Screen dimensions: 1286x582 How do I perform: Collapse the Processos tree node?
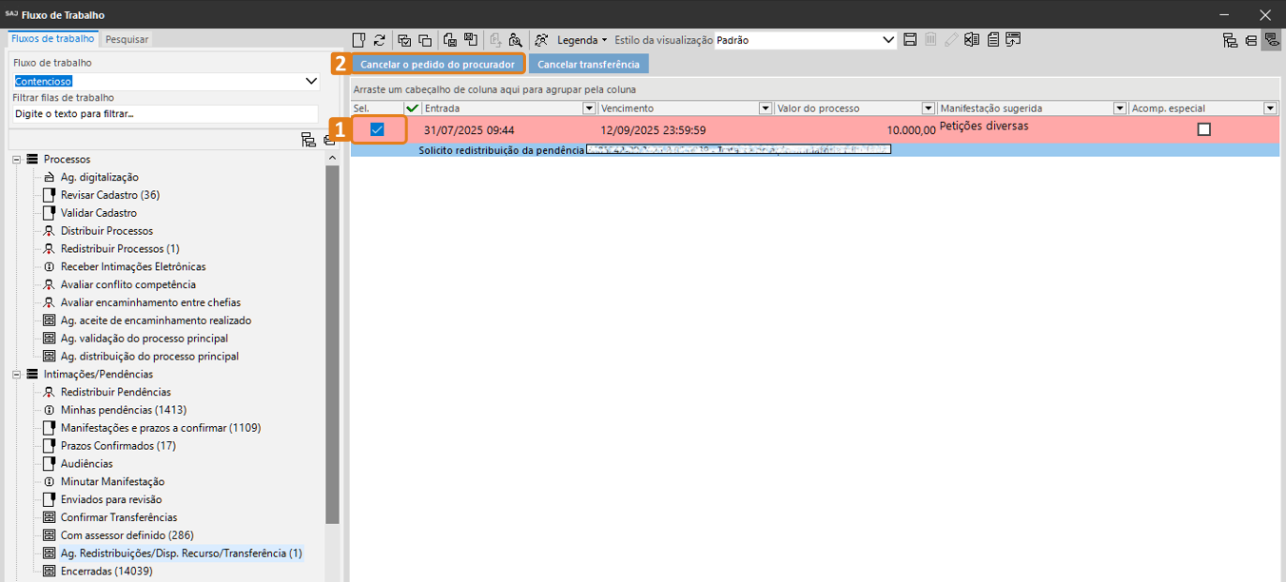(17, 159)
